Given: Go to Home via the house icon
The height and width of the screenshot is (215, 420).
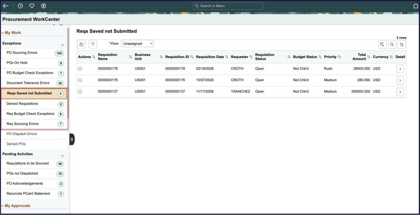Looking at the screenshot, I should [x=416, y=6].
